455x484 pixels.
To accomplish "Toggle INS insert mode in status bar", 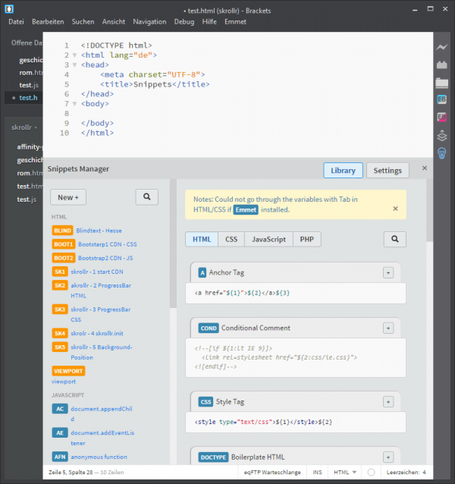I will coord(317,473).
